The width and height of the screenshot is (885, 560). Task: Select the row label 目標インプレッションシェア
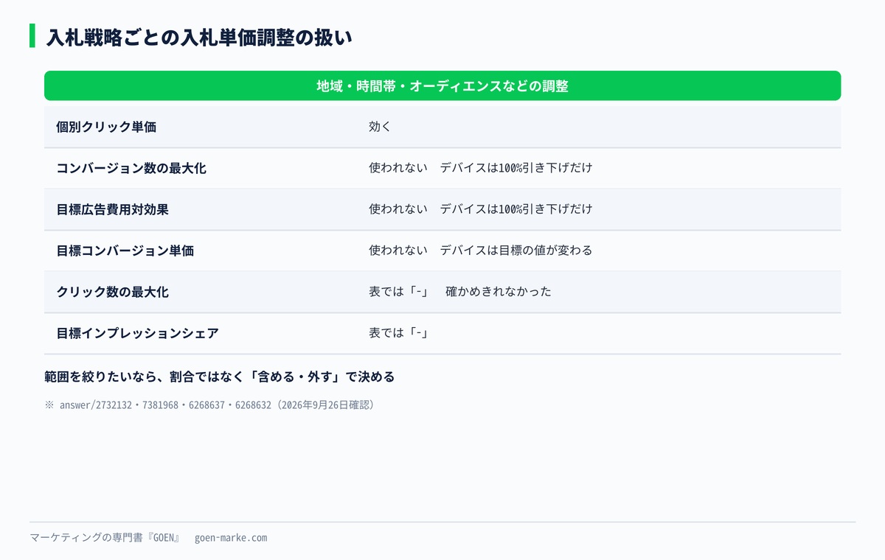coord(138,333)
